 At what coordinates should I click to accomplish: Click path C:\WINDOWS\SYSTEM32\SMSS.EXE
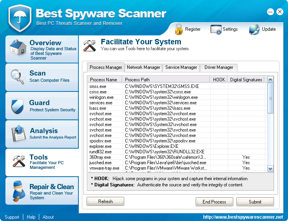pos(162,86)
